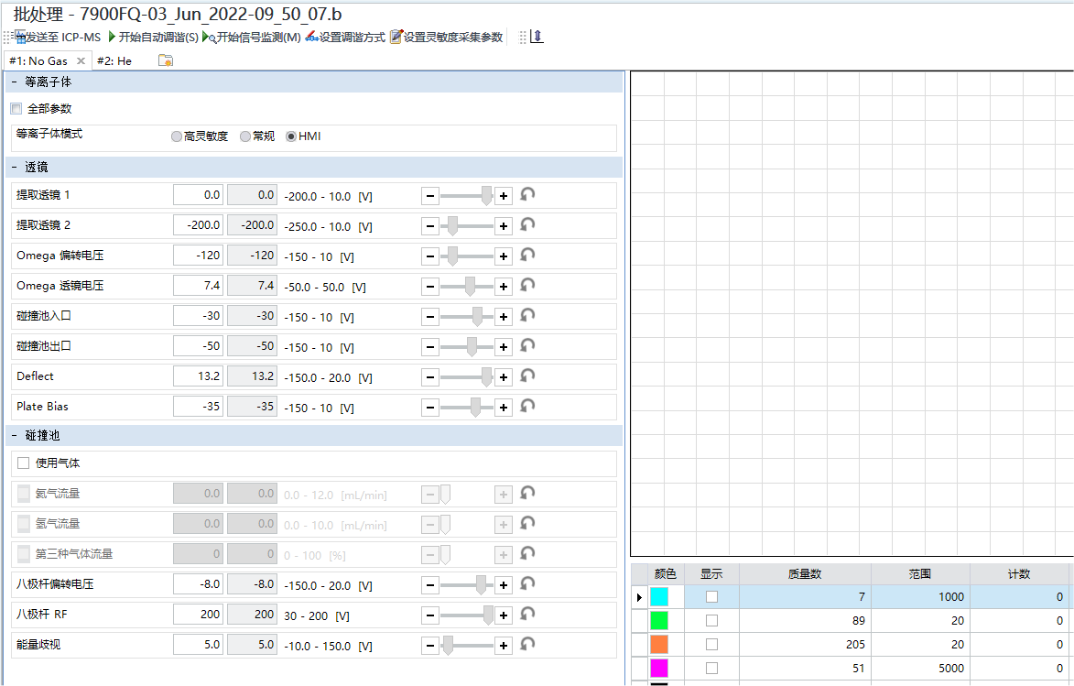Click the add new tune mode tab icon
This screenshot has height=686, width=1074.
point(166,60)
